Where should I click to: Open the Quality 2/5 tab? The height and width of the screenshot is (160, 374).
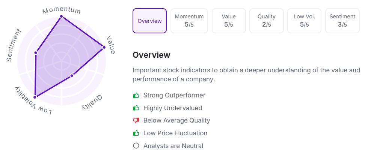267,21
